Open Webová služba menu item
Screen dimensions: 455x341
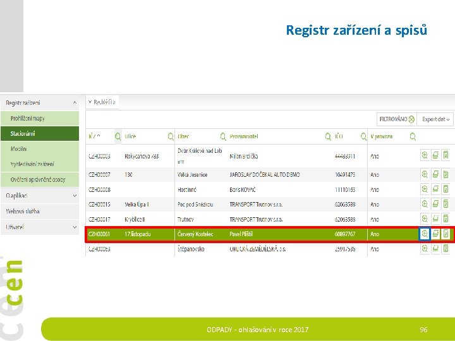click(x=40, y=212)
